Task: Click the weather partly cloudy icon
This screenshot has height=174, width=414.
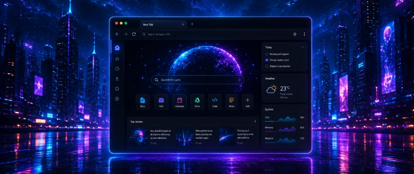Action: pos(272,89)
